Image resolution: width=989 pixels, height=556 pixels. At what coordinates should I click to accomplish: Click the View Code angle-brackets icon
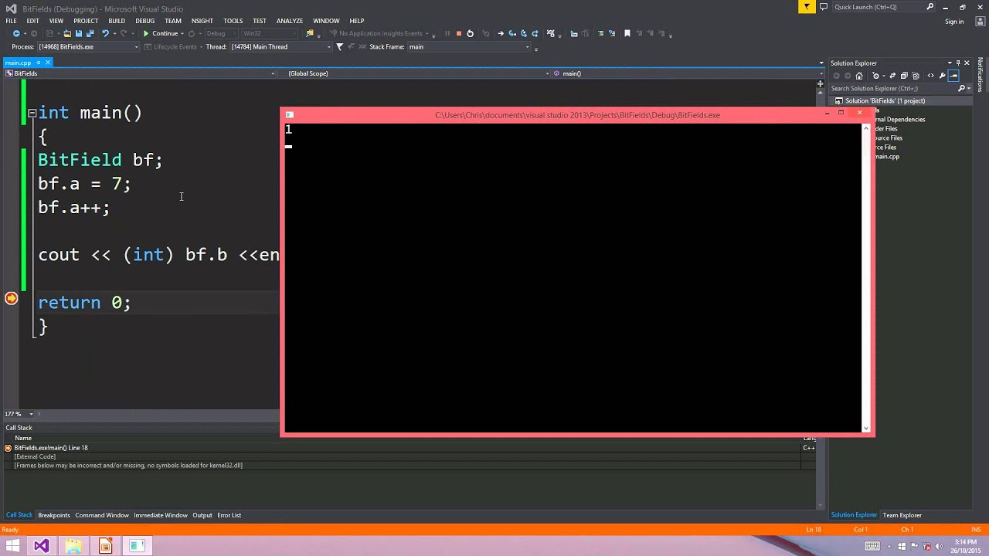pyautogui.click(x=930, y=76)
